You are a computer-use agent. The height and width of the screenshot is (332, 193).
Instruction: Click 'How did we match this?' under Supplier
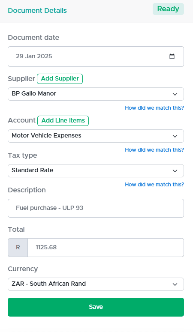click(154, 108)
